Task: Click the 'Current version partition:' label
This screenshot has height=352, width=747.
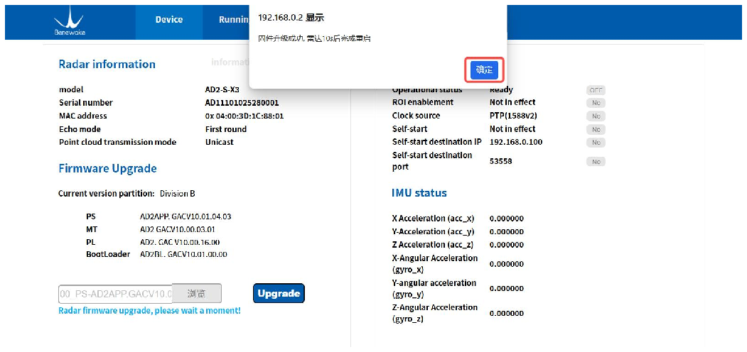Action: click(107, 194)
